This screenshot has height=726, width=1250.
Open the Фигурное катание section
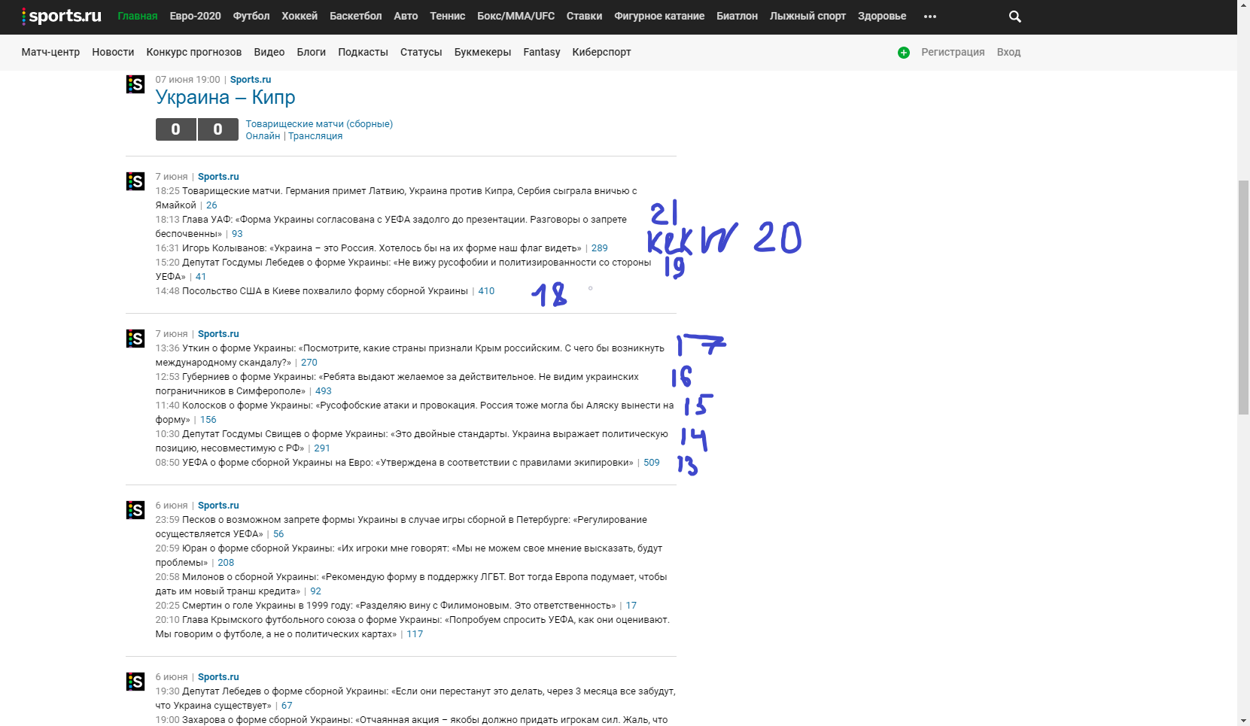coord(659,16)
